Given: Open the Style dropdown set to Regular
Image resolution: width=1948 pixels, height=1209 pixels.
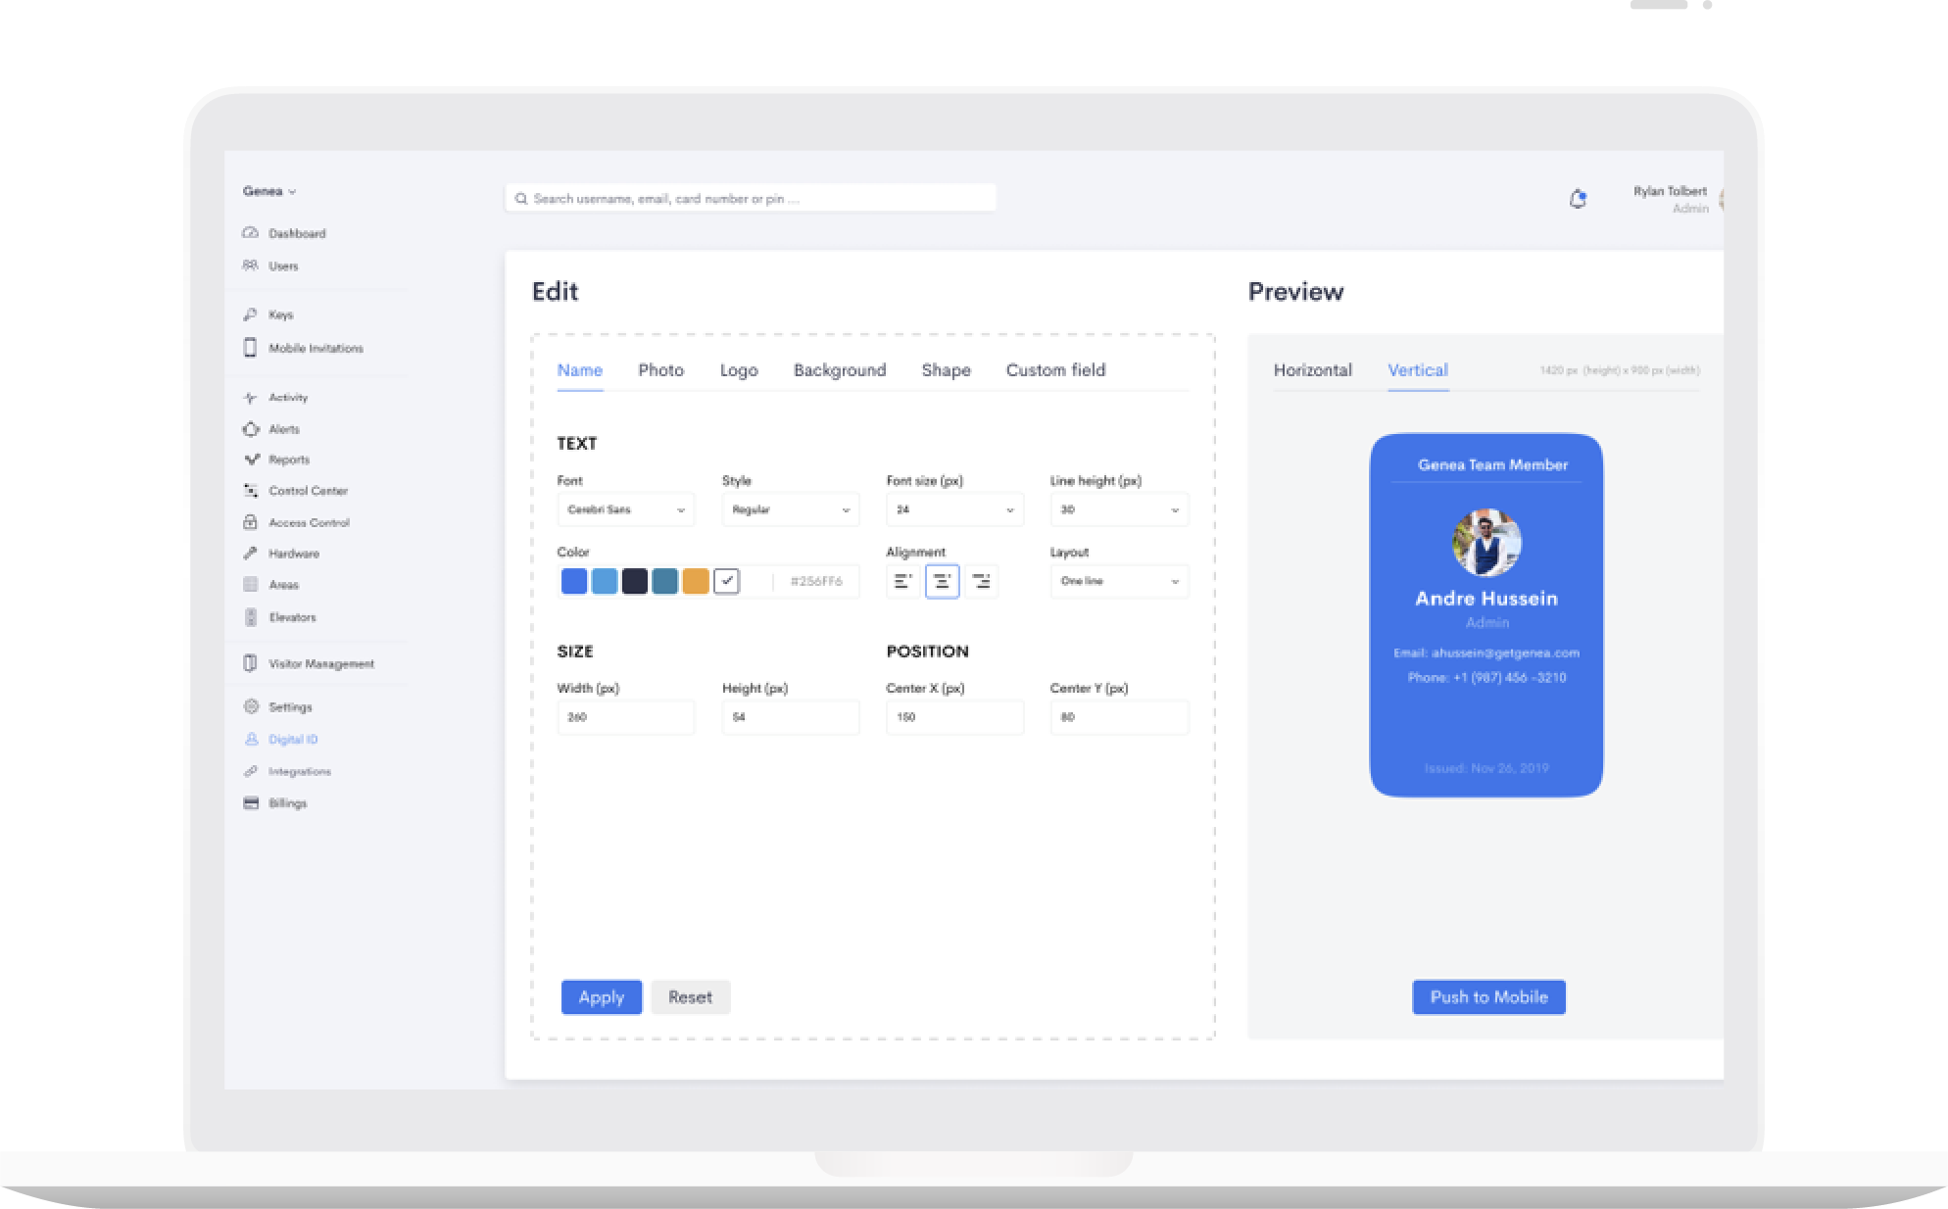Looking at the screenshot, I should coord(790,509).
